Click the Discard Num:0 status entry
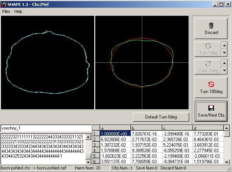 pyautogui.click(x=173, y=168)
